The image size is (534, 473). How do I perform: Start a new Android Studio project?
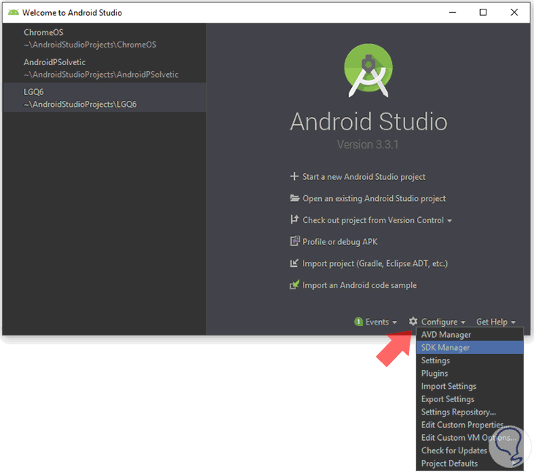tap(364, 177)
